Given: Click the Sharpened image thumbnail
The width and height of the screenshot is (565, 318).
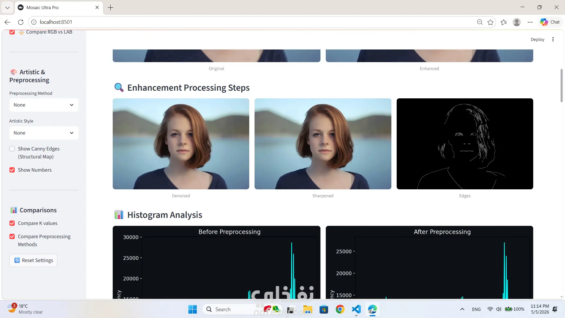Looking at the screenshot, I should (x=323, y=144).
